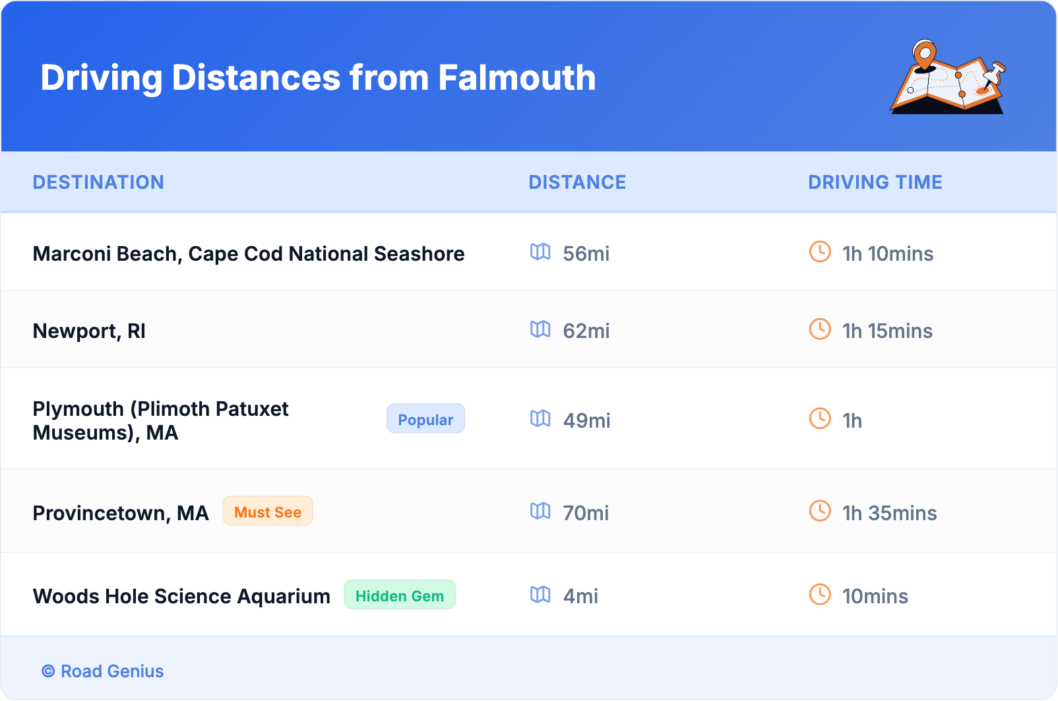The image size is (1058, 701).
Task: Click the clock icon in Plymouth row
Action: pyautogui.click(x=820, y=419)
